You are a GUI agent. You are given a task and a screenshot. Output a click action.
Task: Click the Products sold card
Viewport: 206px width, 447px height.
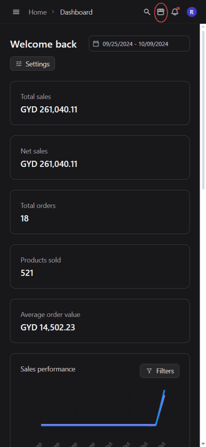pos(100,266)
